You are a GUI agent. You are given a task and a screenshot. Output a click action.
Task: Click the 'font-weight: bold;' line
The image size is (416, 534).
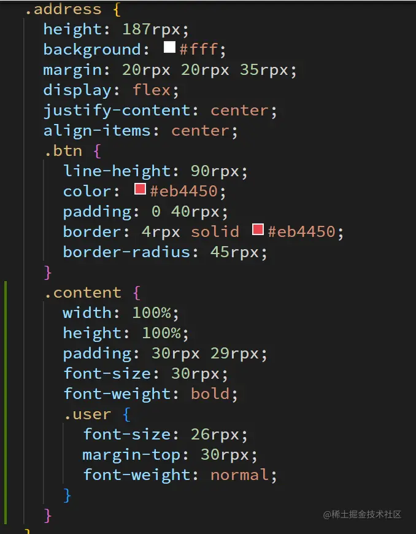[x=151, y=394]
